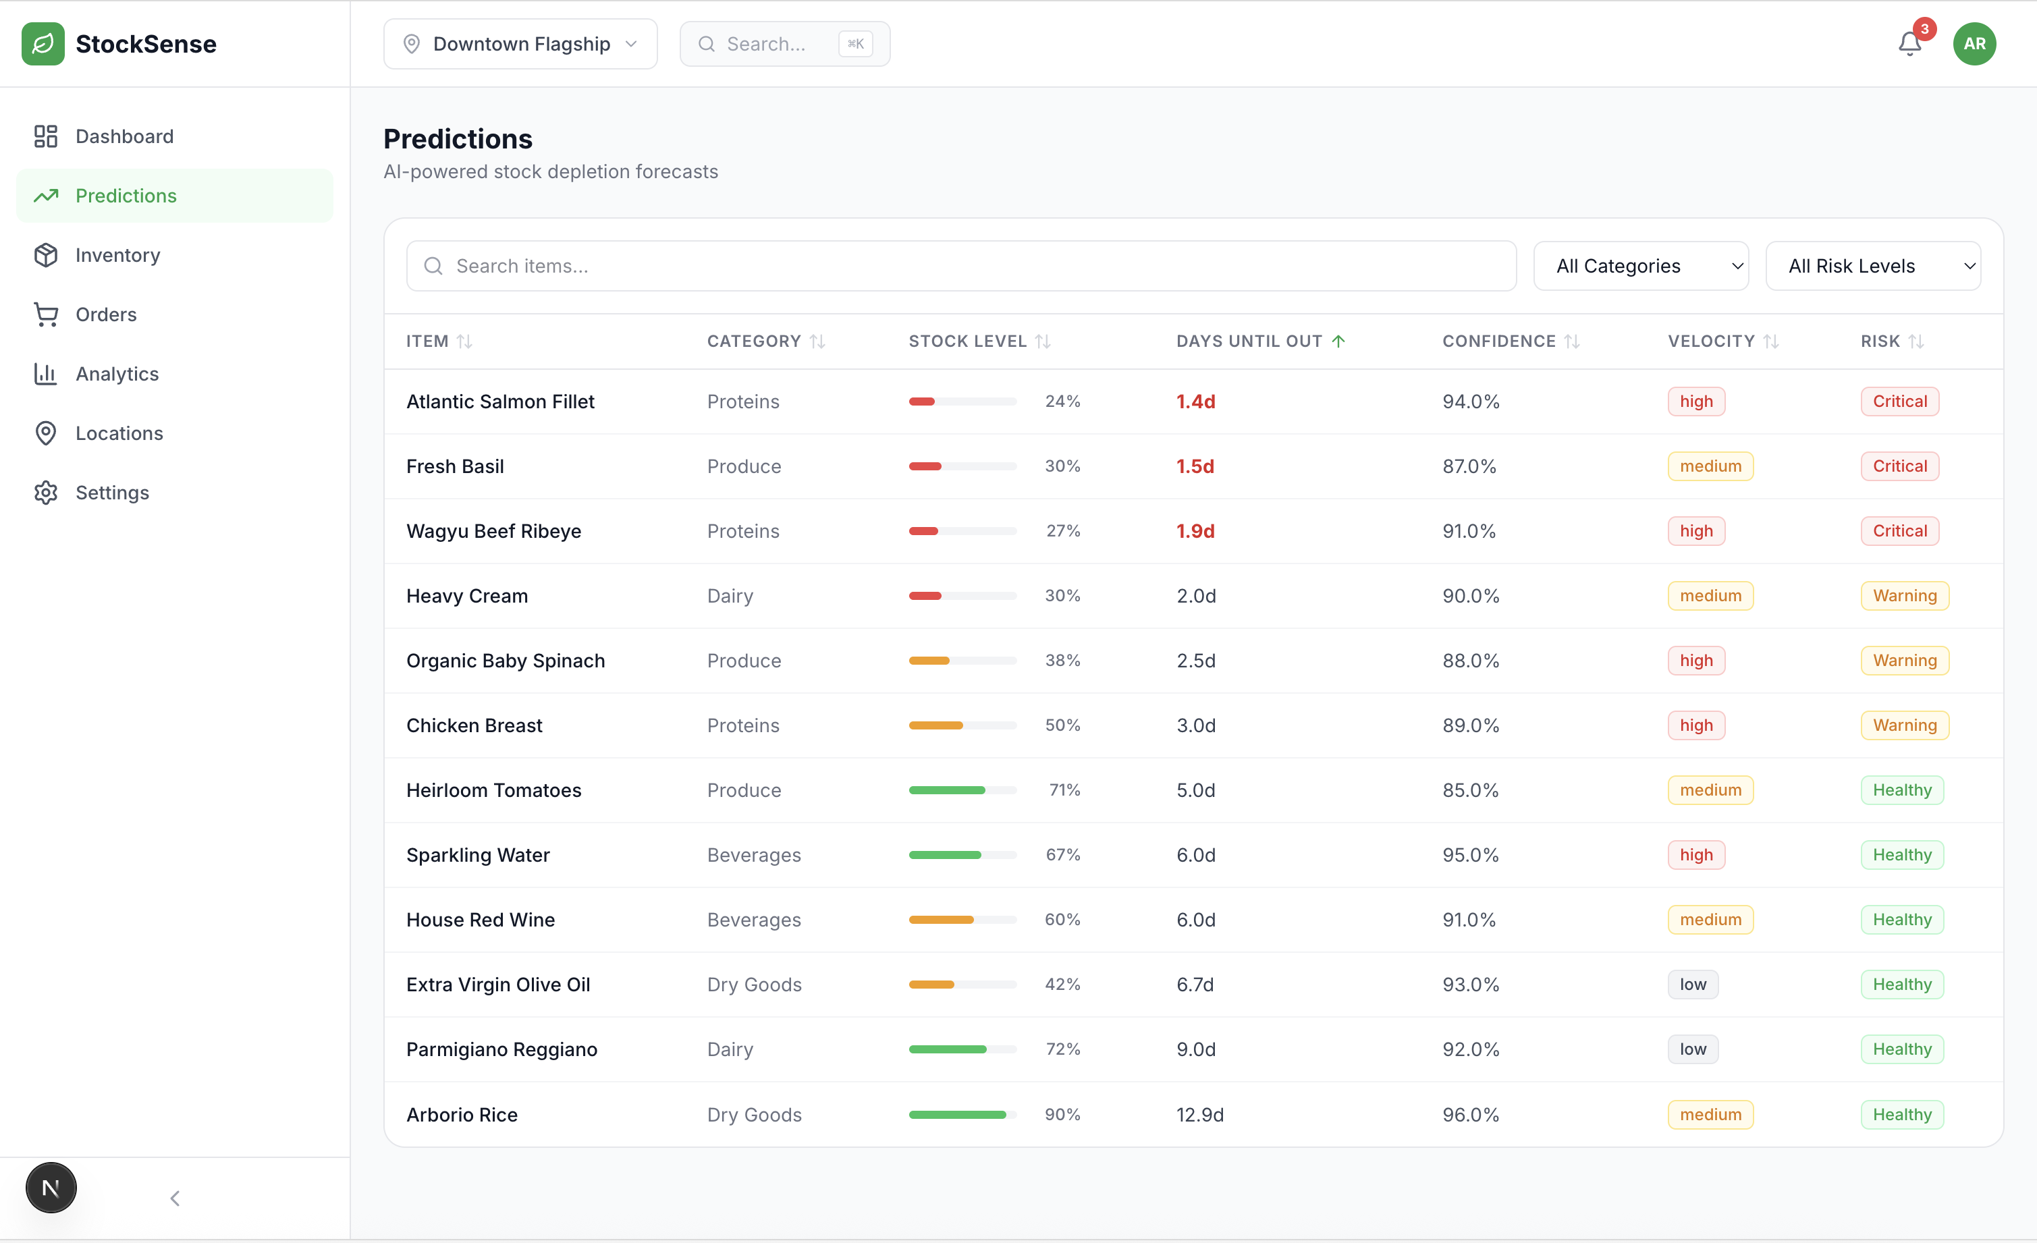Click the Dashboard grid icon in sidebar
Screen dimensions: 2037x1243
pos(45,136)
